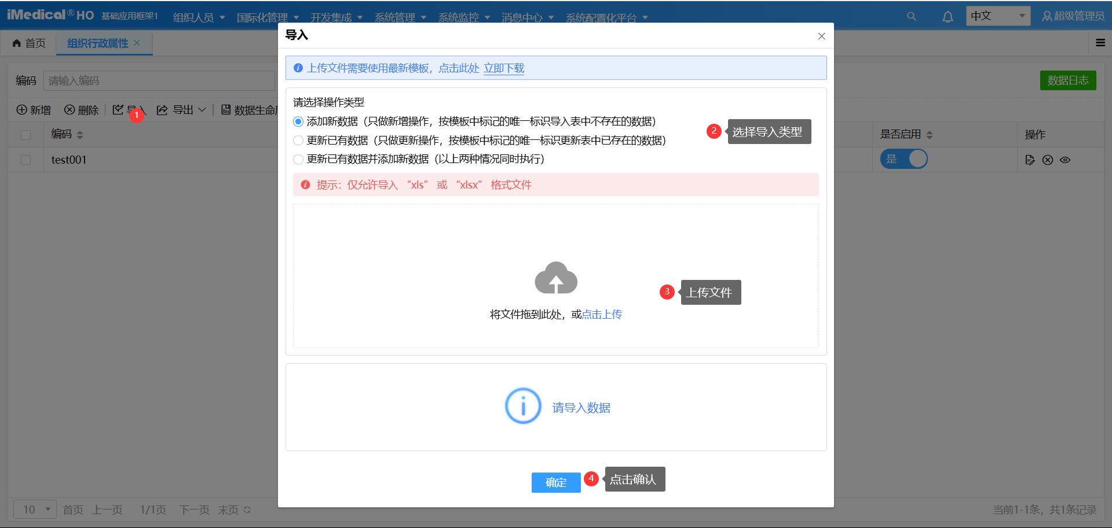This screenshot has height=528, width=1112.
Task: Click the eye view icon in test001 row
Action: (1065, 160)
